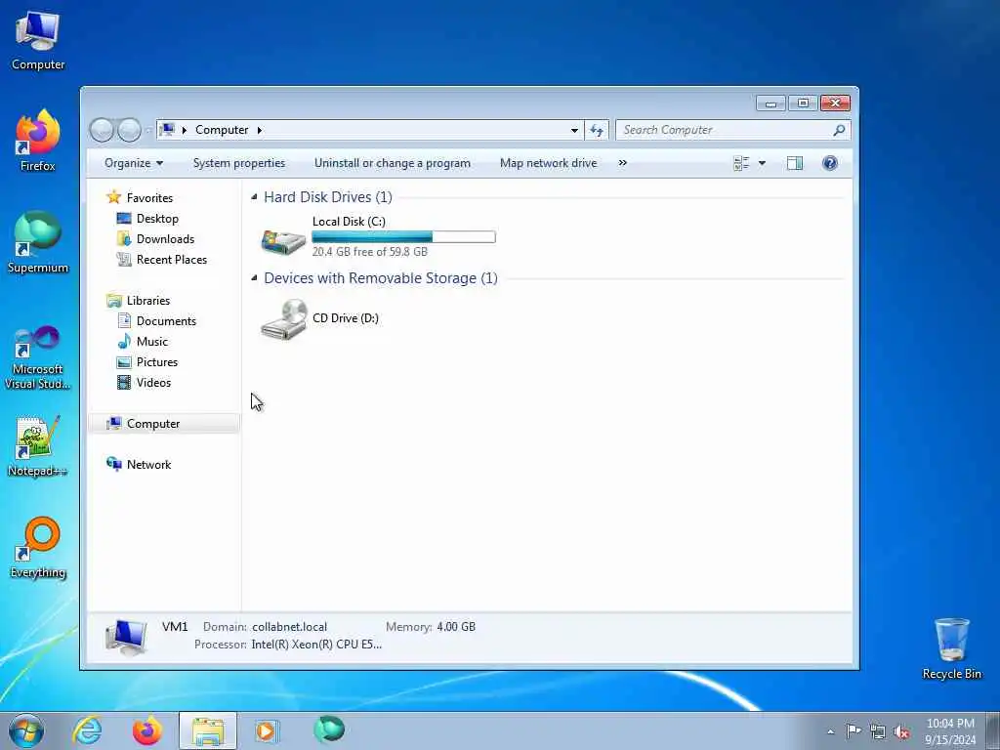Click the search magnifier icon
1000x750 pixels.
839,130
